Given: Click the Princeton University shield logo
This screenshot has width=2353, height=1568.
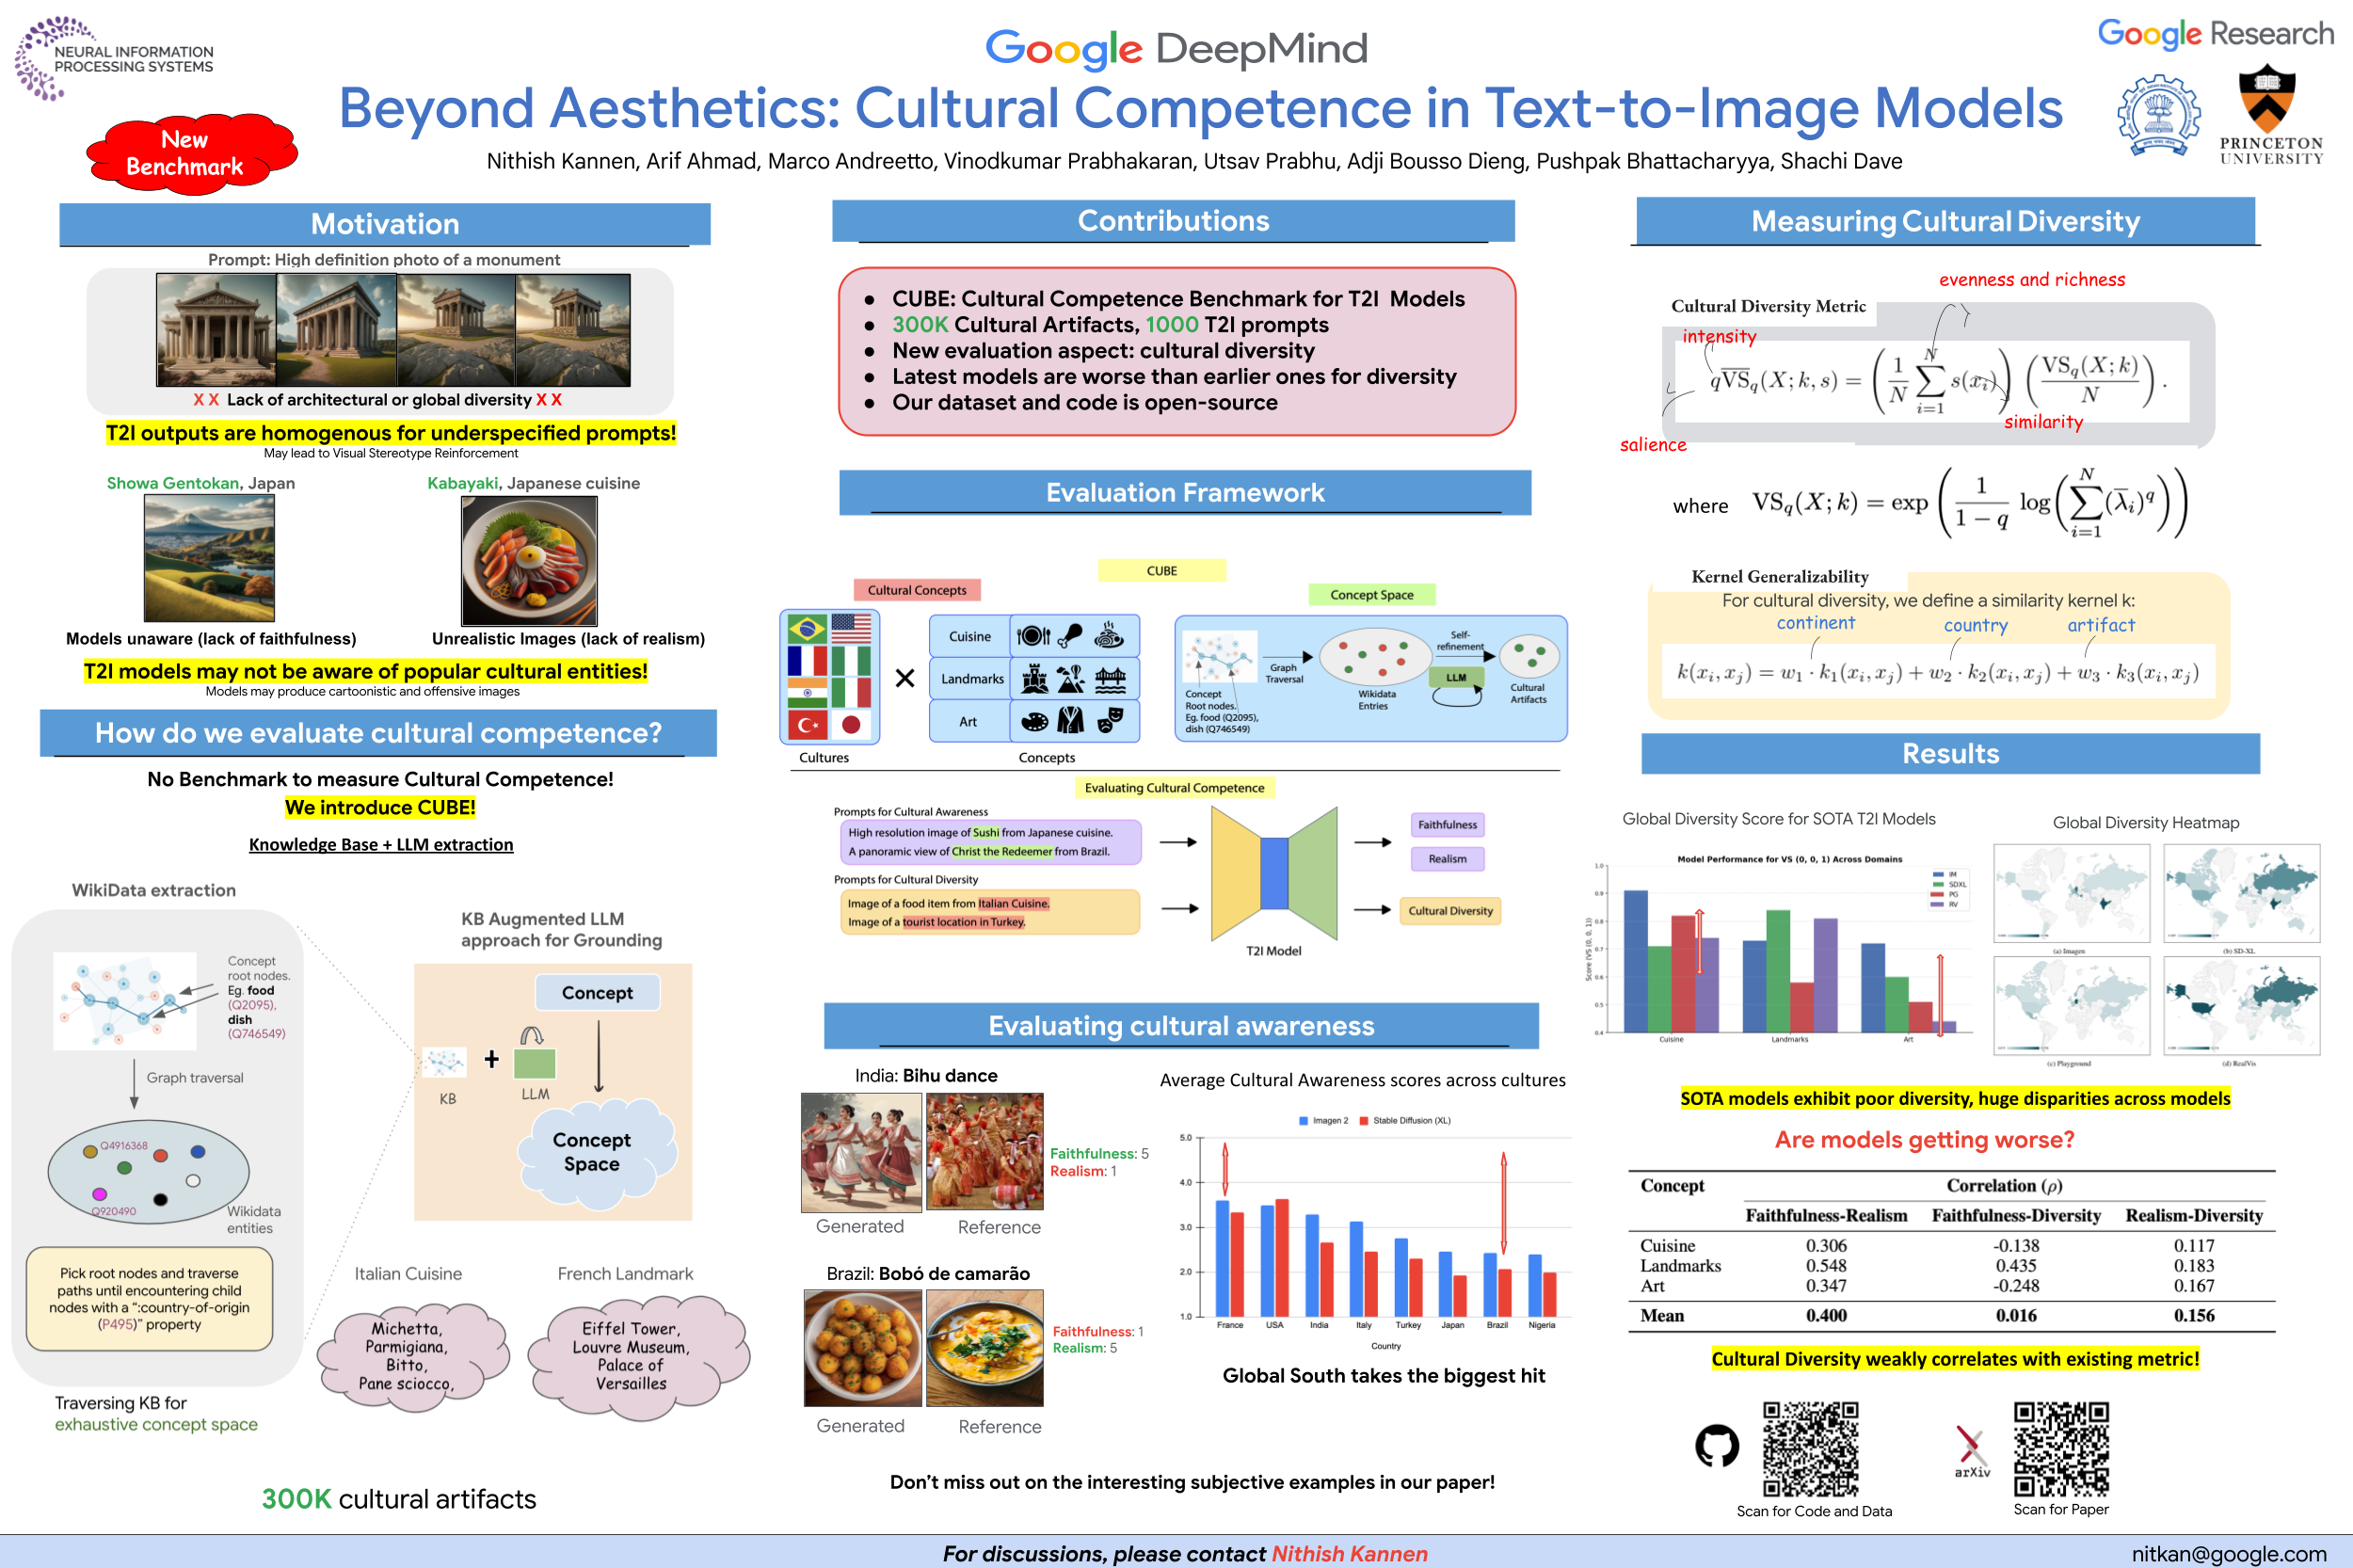Looking at the screenshot, I should (2267, 98).
